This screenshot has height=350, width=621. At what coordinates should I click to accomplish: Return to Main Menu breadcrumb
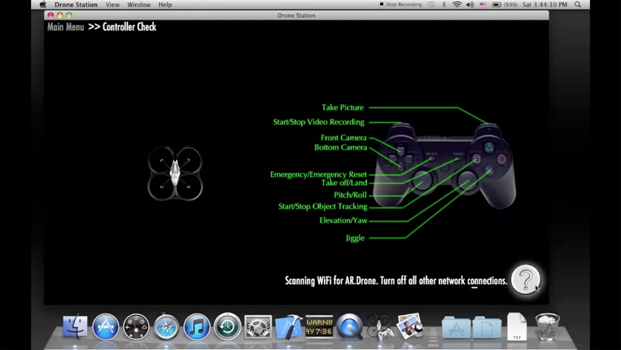(66, 27)
